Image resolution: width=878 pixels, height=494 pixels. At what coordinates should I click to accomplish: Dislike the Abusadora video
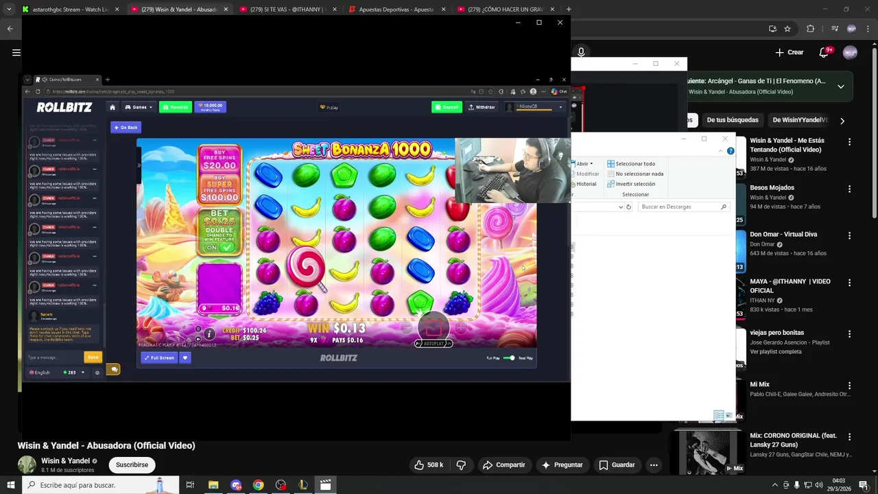click(461, 465)
